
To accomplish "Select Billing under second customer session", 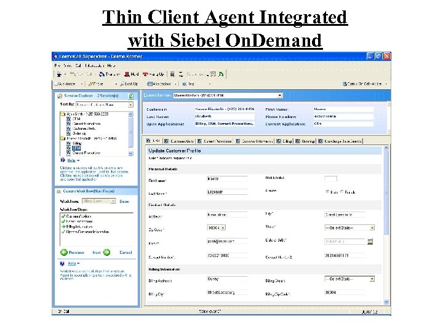I will [77, 143].
